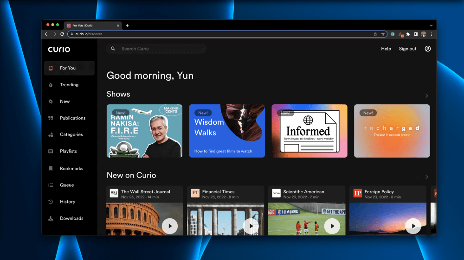Click the New section sparkle icon

coord(51,101)
